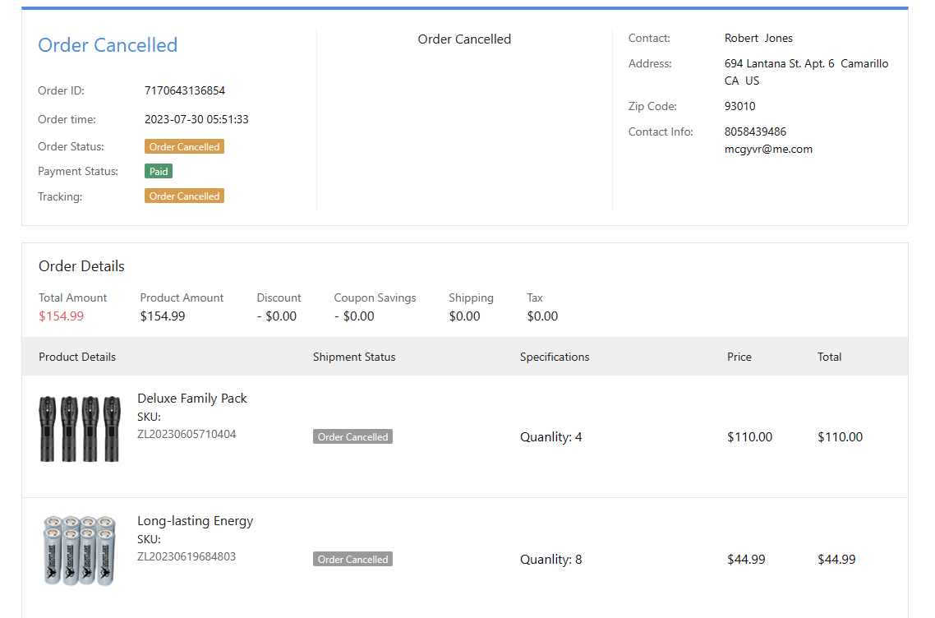Screen dimensions: 935x618
Task: Click the blue Order Cancelled page heading
Action: (108, 45)
